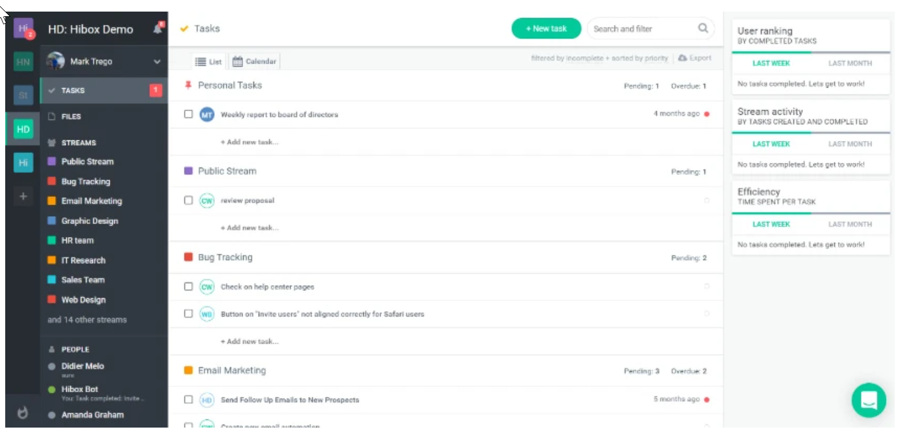Add a new workspace with plus icon
The width and height of the screenshot is (908, 438).
click(x=23, y=196)
